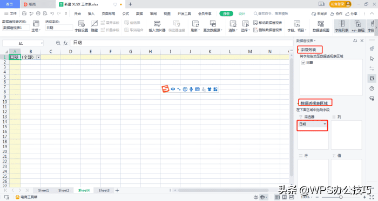Collapse the 数据透视表区域 section

pos(298,103)
